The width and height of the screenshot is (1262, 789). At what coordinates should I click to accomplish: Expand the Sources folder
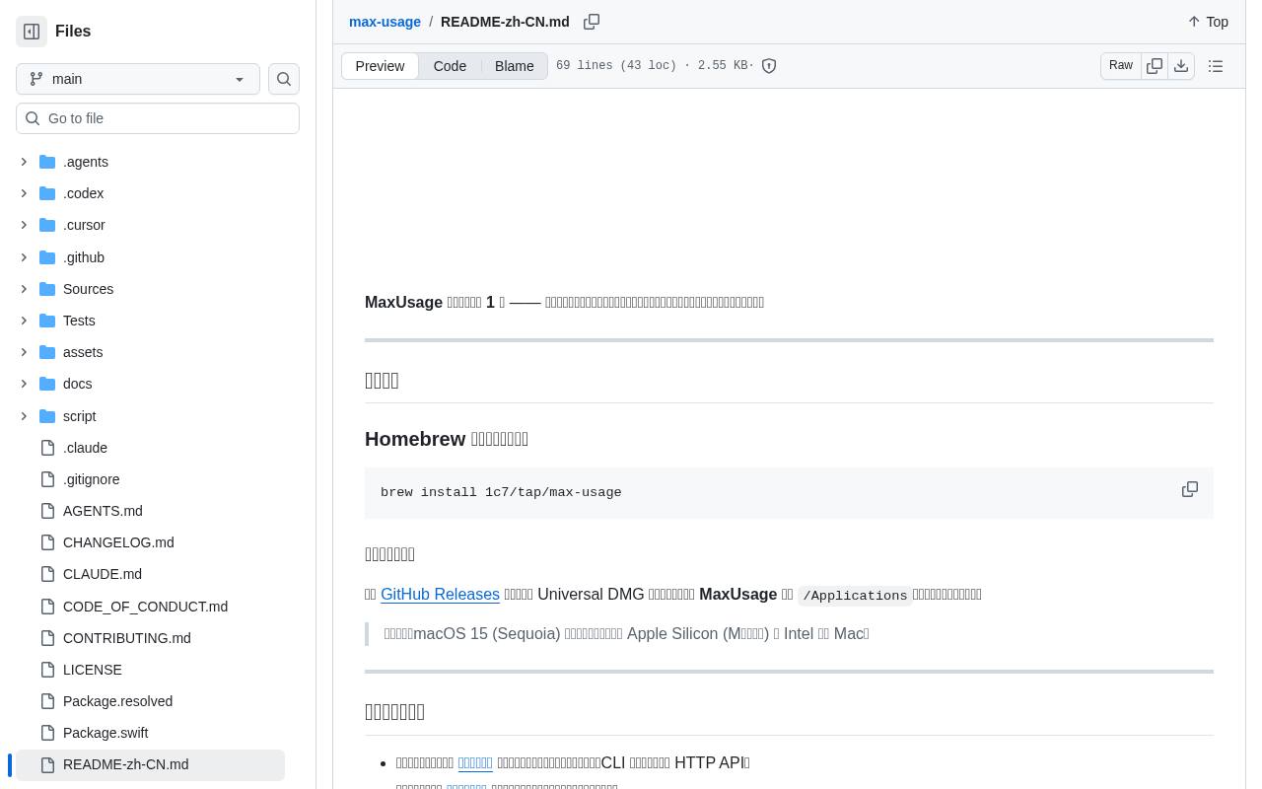point(24,289)
